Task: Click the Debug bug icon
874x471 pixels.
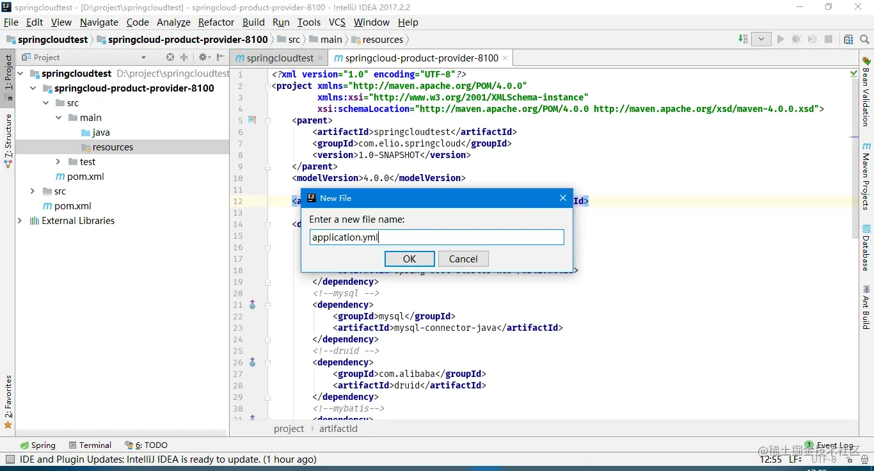Action: [x=797, y=39]
